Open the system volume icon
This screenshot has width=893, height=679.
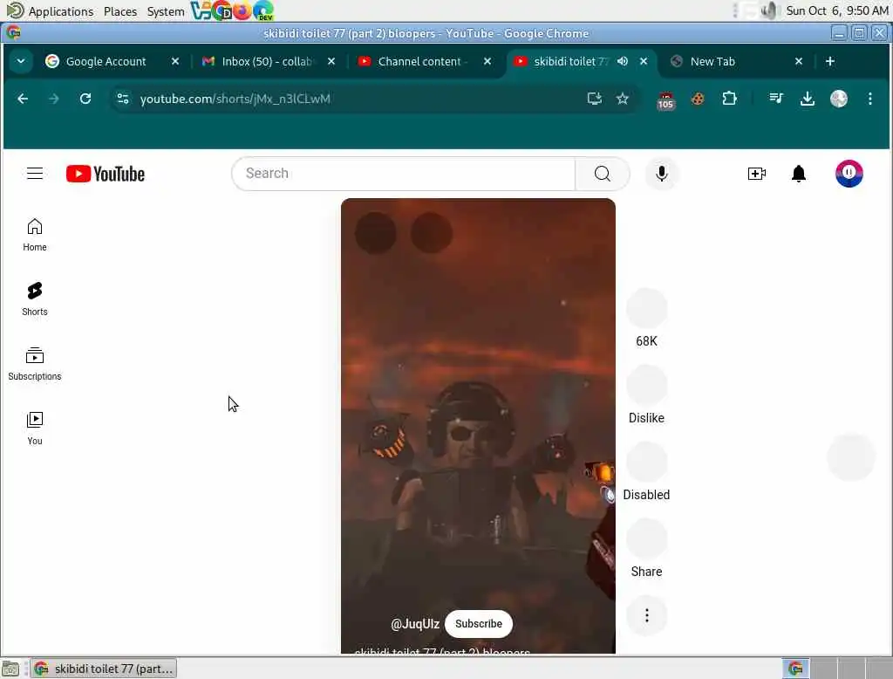point(768,10)
